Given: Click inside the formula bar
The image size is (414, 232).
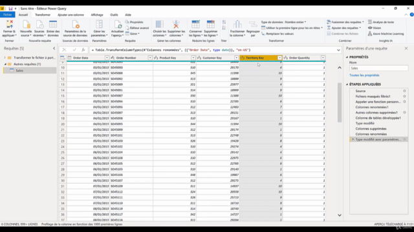Looking at the screenshot, I should point(213,50).
